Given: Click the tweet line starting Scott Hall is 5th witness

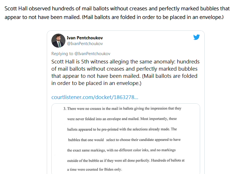Looking at the screenshot, I should pyautogui.click(x=125, y=61).
